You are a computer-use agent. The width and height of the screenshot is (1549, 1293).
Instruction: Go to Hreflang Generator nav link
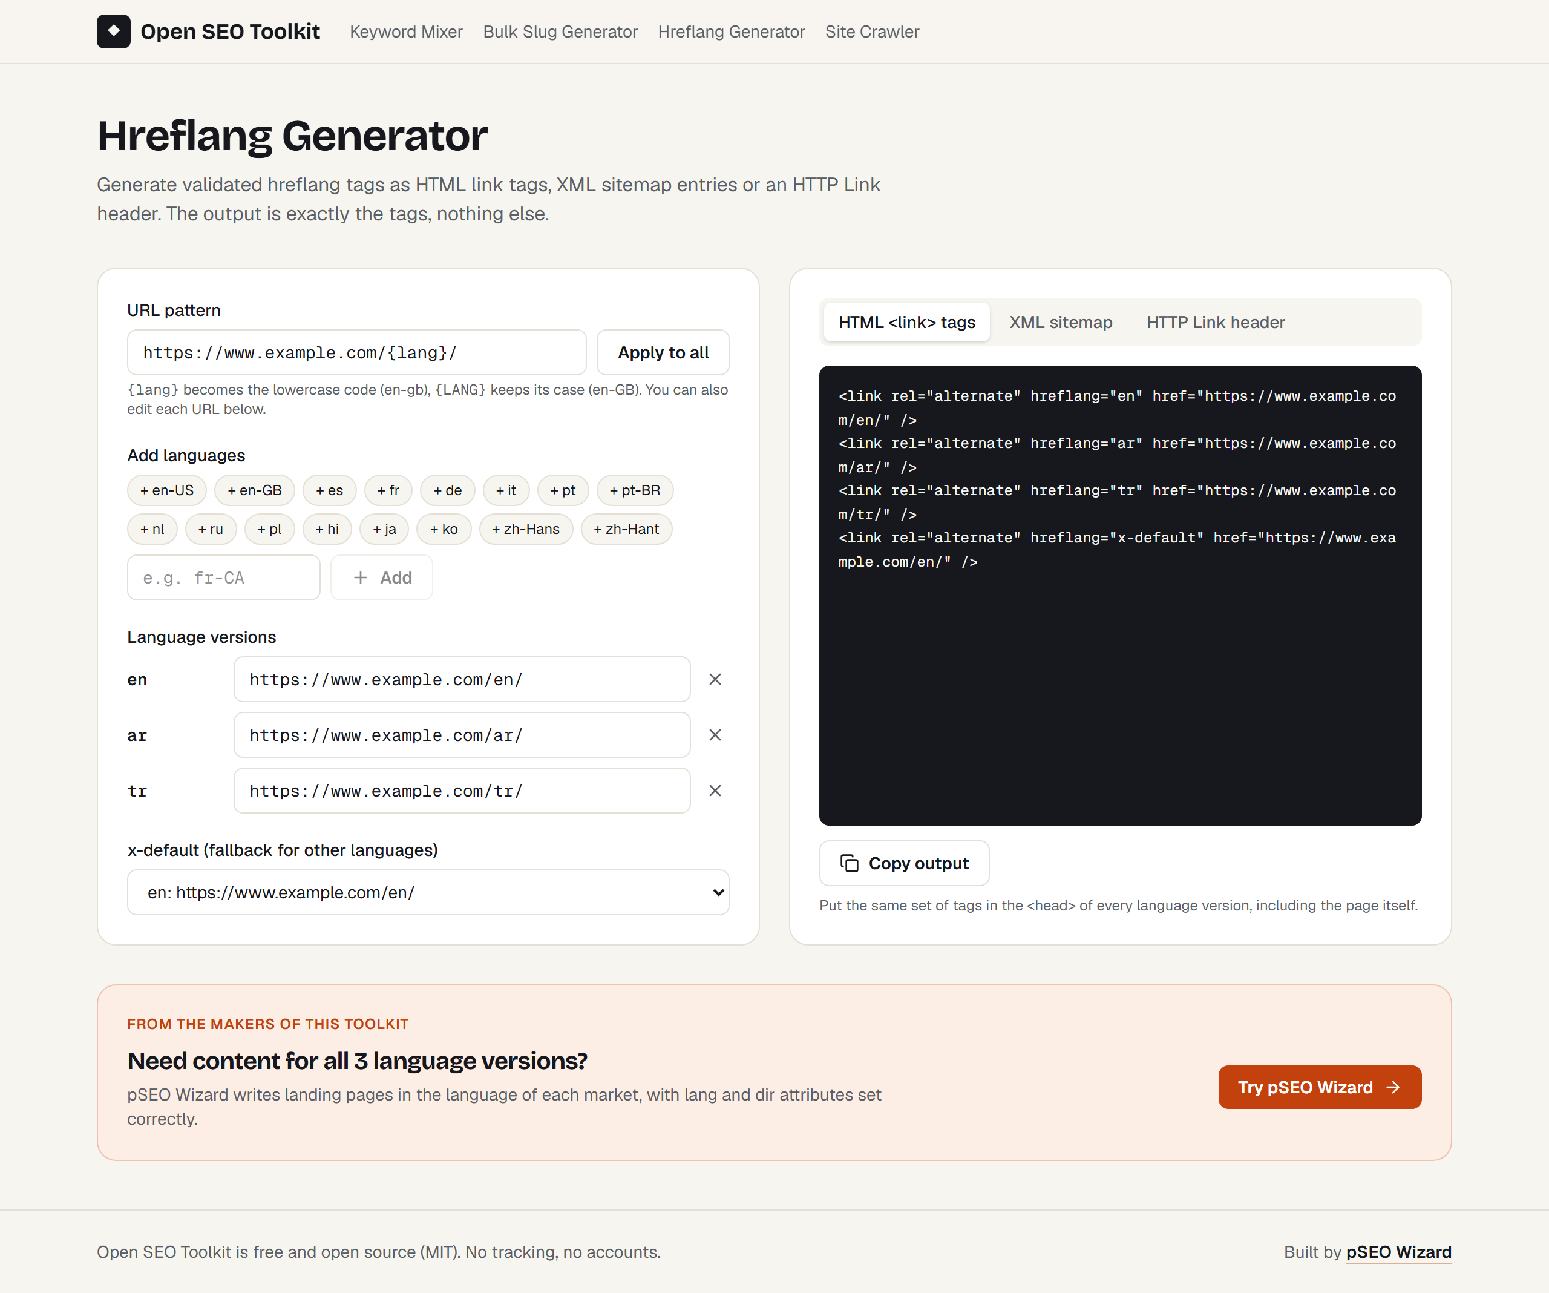pyautogui.click(x=731, y=31)
